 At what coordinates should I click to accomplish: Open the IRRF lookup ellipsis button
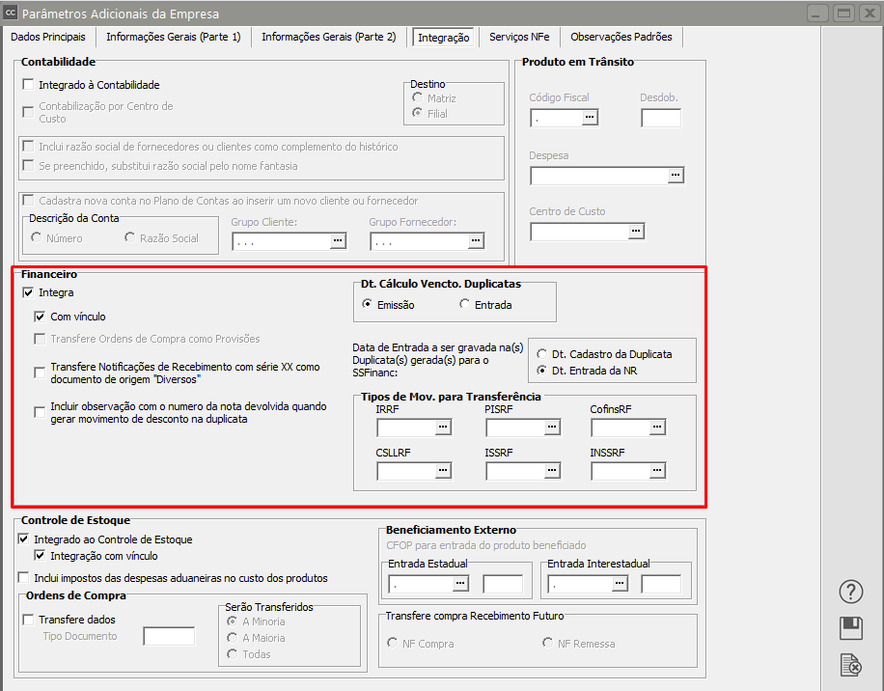[x=443, y=428]
